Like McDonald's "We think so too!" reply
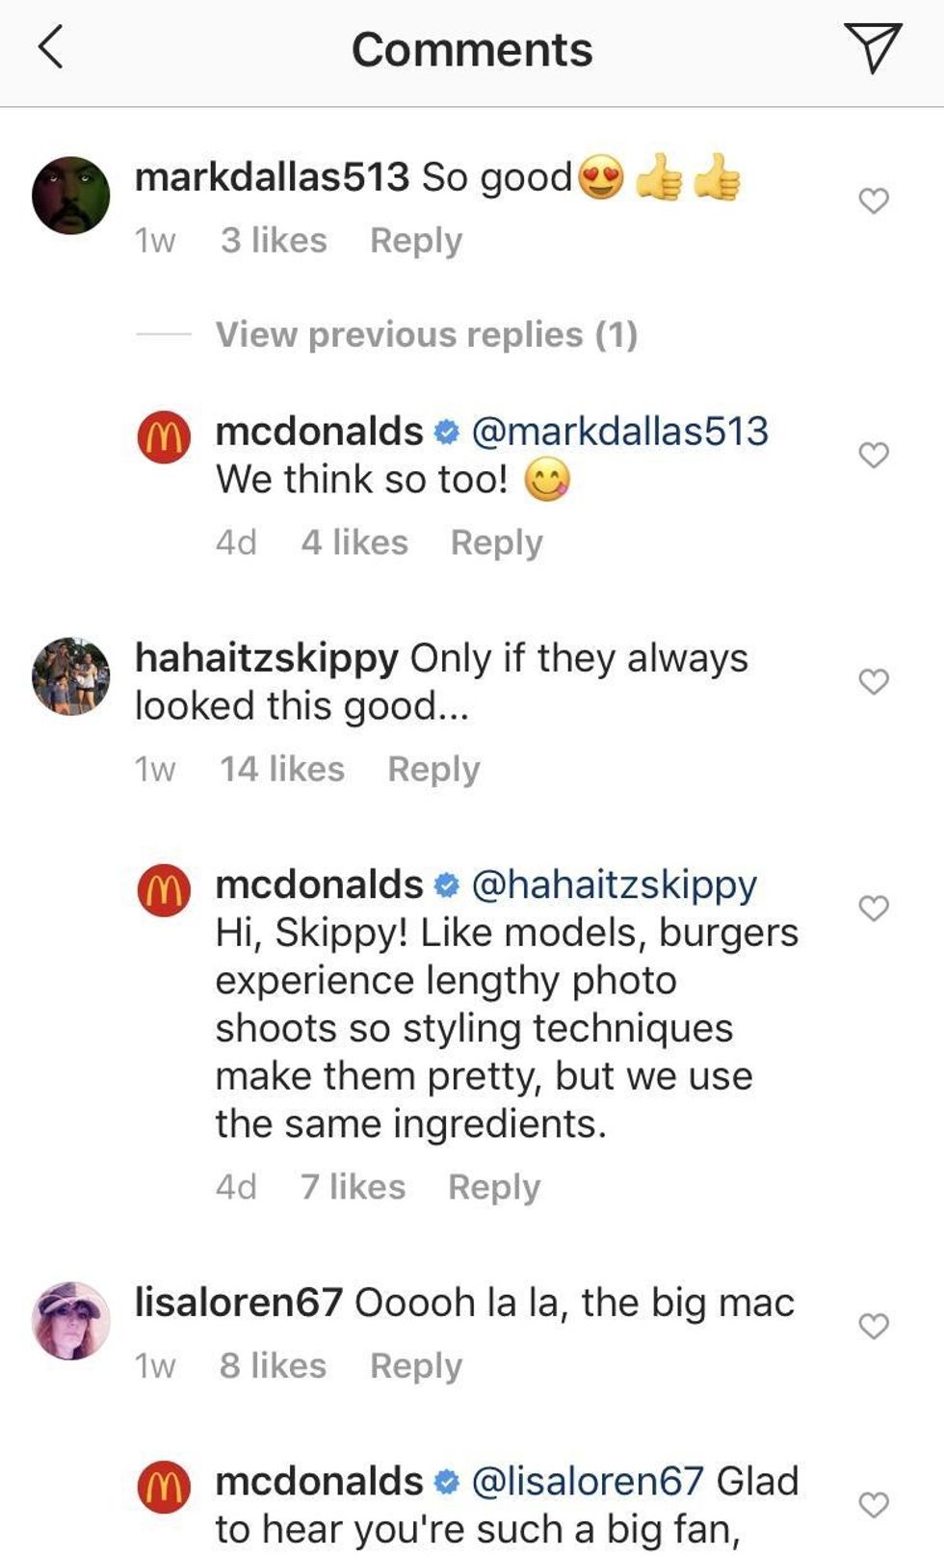The image size is (944, 1556). click(873, 455)
